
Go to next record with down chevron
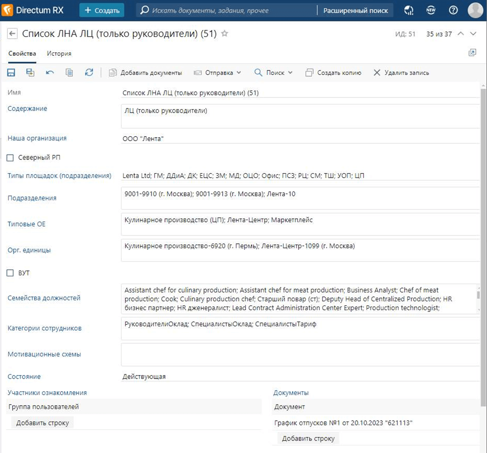pos(473,34)
